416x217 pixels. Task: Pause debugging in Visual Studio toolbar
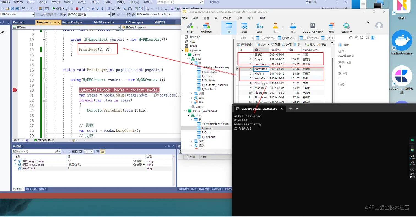click(x=72, y=9)
